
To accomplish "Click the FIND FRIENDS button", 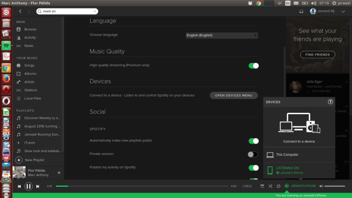I will coord(317,54).
